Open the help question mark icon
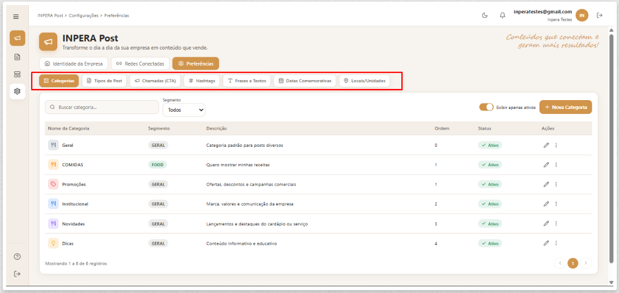Image resolution: width=619 pixels, height=293 pixels. point(17,257)
